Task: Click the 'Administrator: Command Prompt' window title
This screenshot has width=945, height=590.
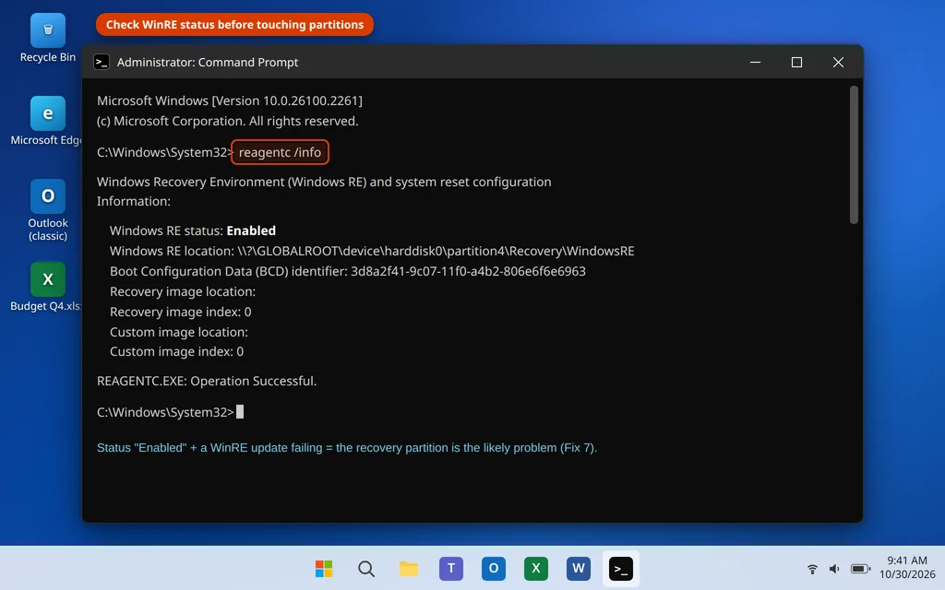Action: point(208,62)
